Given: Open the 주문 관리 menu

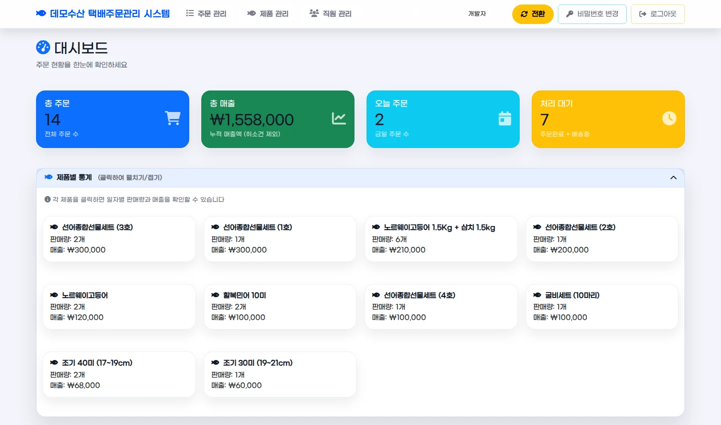Looking at the screenshot, I should pyautogui.click(x=206, y=13).
